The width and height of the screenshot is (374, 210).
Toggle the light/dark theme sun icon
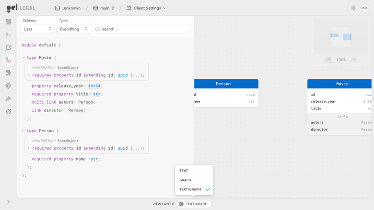point(353,8)
